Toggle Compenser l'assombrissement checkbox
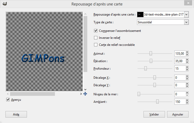 point(96,31)
